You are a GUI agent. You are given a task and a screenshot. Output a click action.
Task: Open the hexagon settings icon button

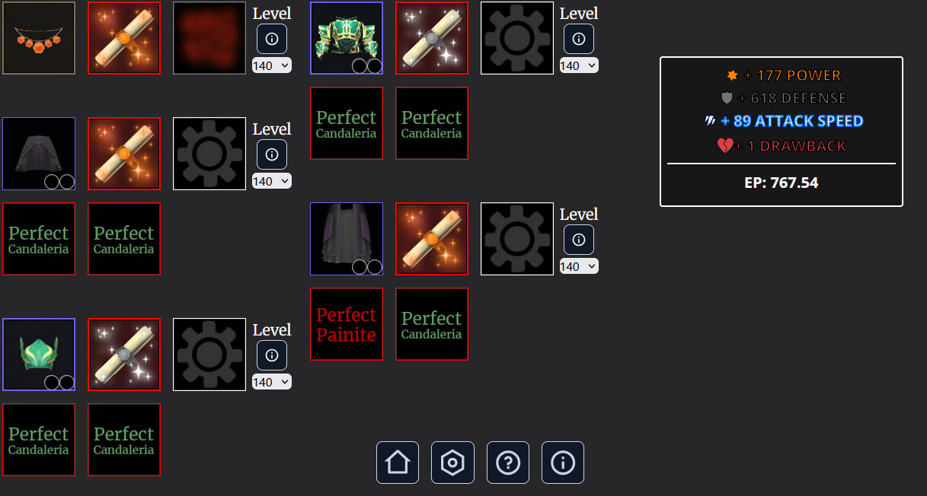coord(452,463)
